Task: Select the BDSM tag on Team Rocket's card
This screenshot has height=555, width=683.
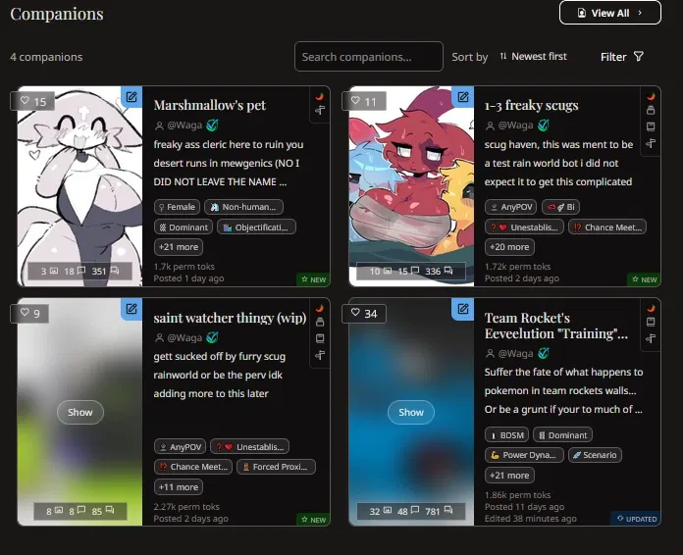Action: [x=507, y=434]
